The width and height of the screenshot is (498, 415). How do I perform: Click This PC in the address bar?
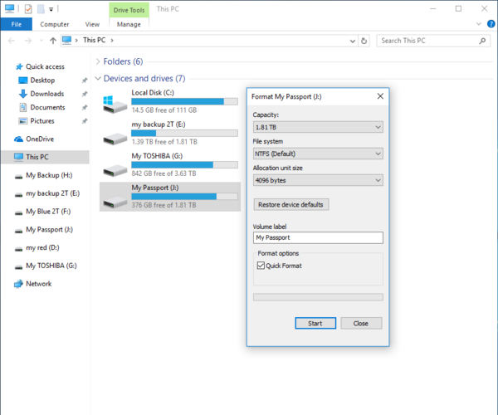point(94,40)
